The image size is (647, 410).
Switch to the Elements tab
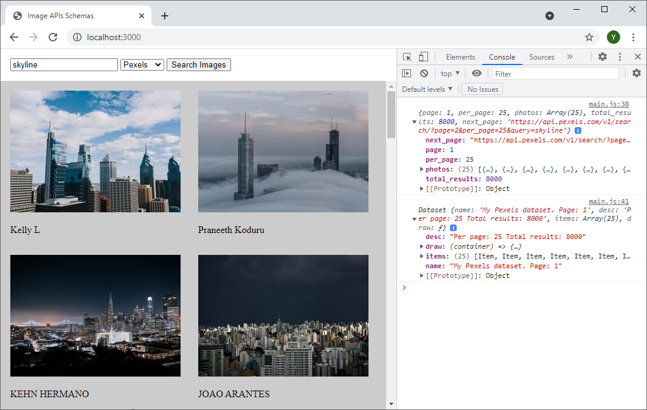pyautogui.click(x=460, y=57)
